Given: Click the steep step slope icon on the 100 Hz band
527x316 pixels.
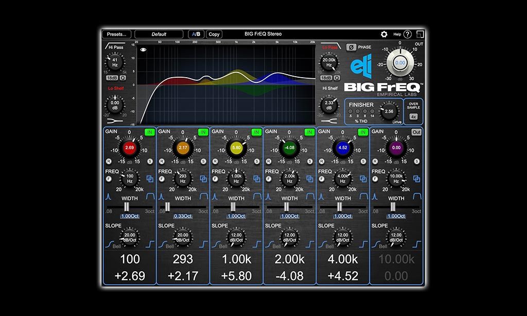Looking at the screenshot, I should click(150, 244).
